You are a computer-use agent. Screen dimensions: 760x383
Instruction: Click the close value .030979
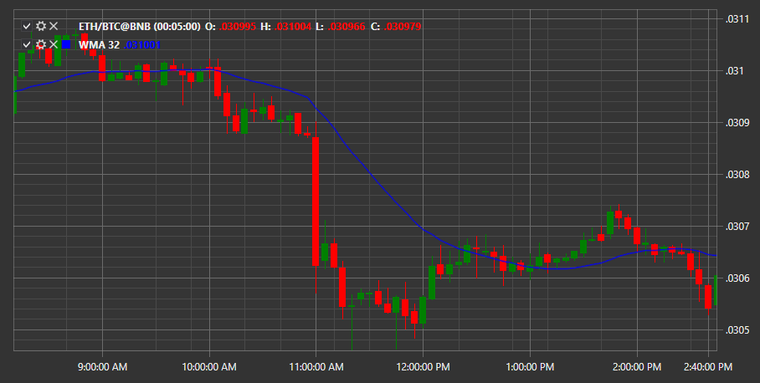[x=403, y=27]
